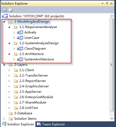Expand the Solution Items folder
This screenshot has width=116, height=127.
4,119
